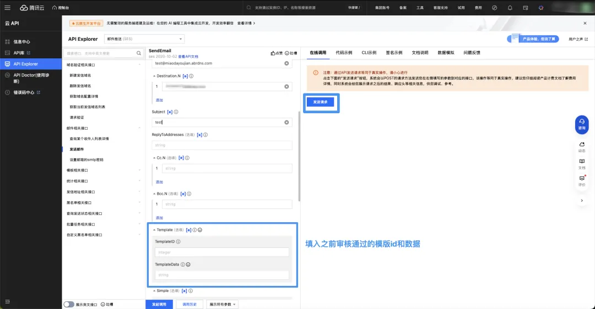Go to 控制台 home

(x=61, y=8)
